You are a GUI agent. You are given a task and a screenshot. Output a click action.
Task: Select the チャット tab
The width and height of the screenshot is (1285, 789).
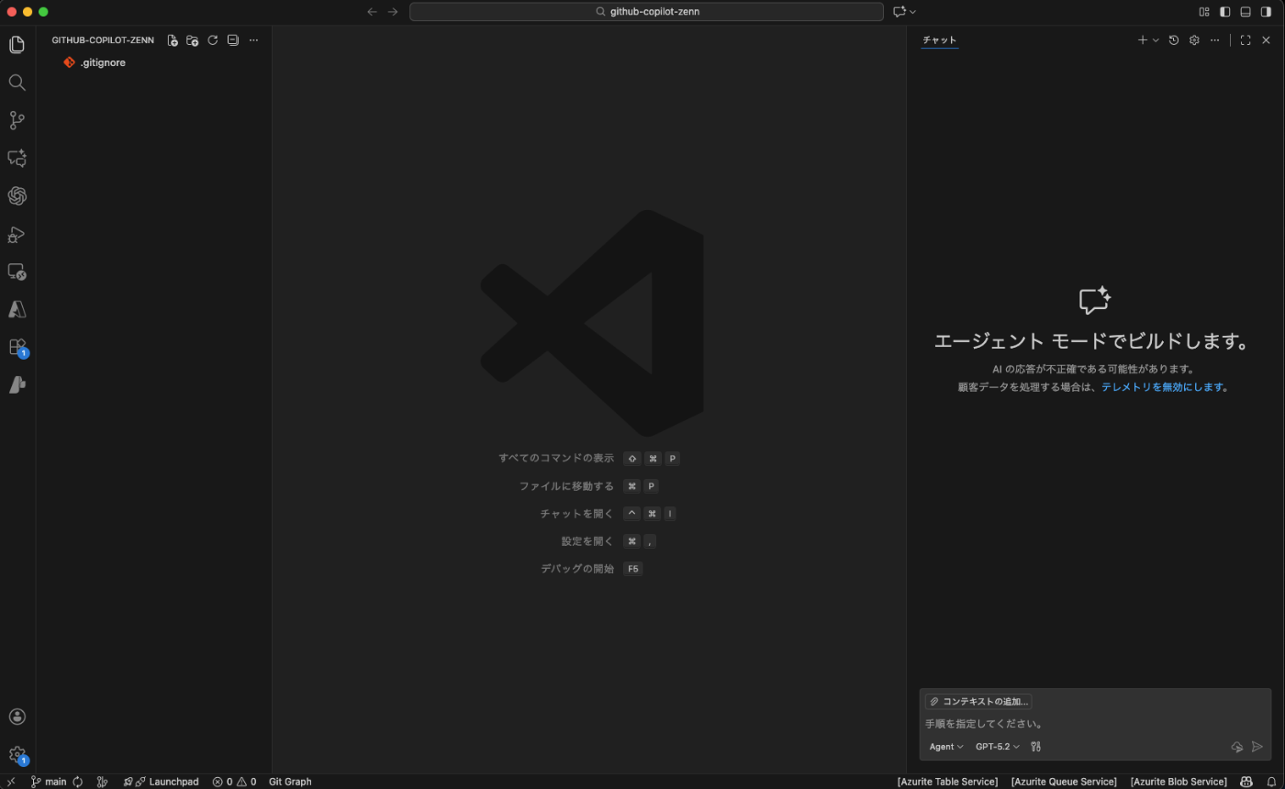939,40
